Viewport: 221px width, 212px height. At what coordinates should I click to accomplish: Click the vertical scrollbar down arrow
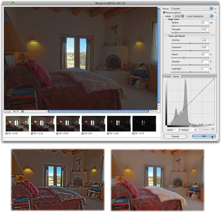[x=159, y=108]
